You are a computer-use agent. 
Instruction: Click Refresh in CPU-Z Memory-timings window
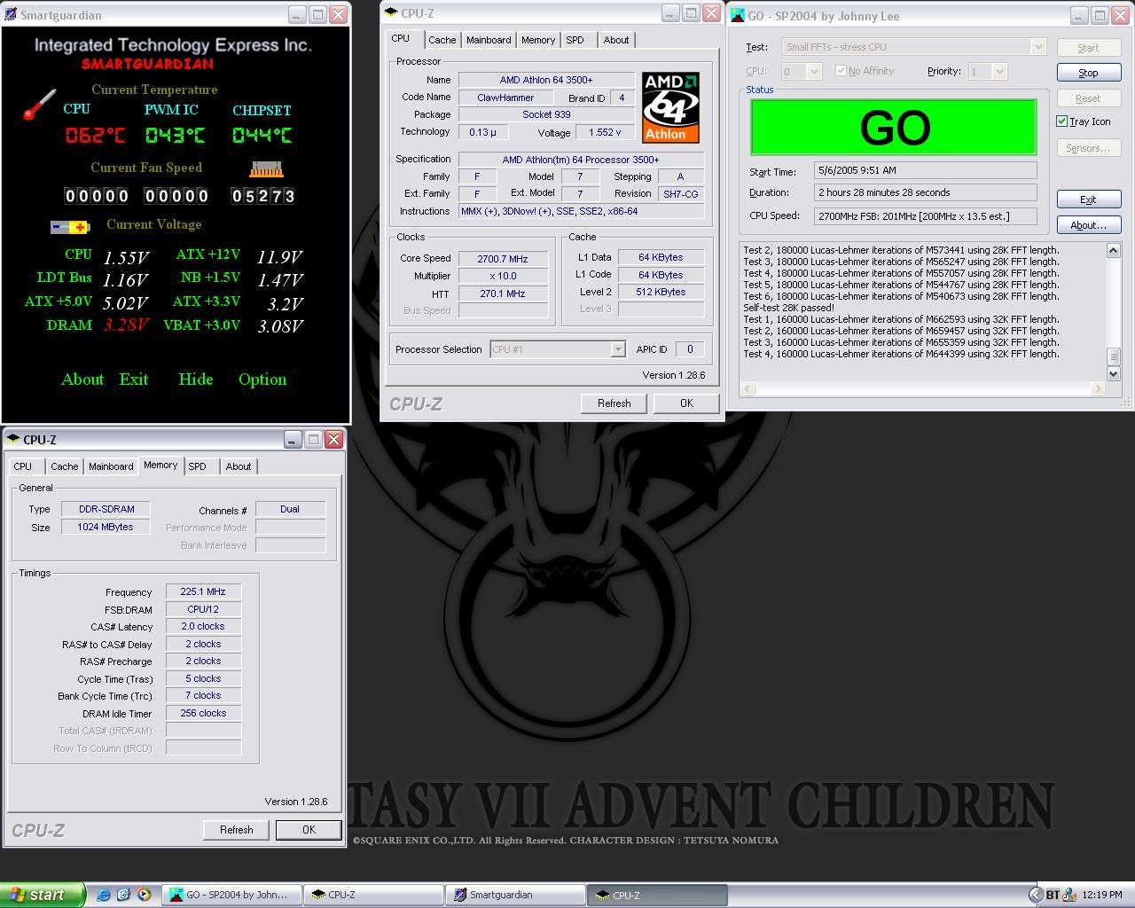point(237,830)
